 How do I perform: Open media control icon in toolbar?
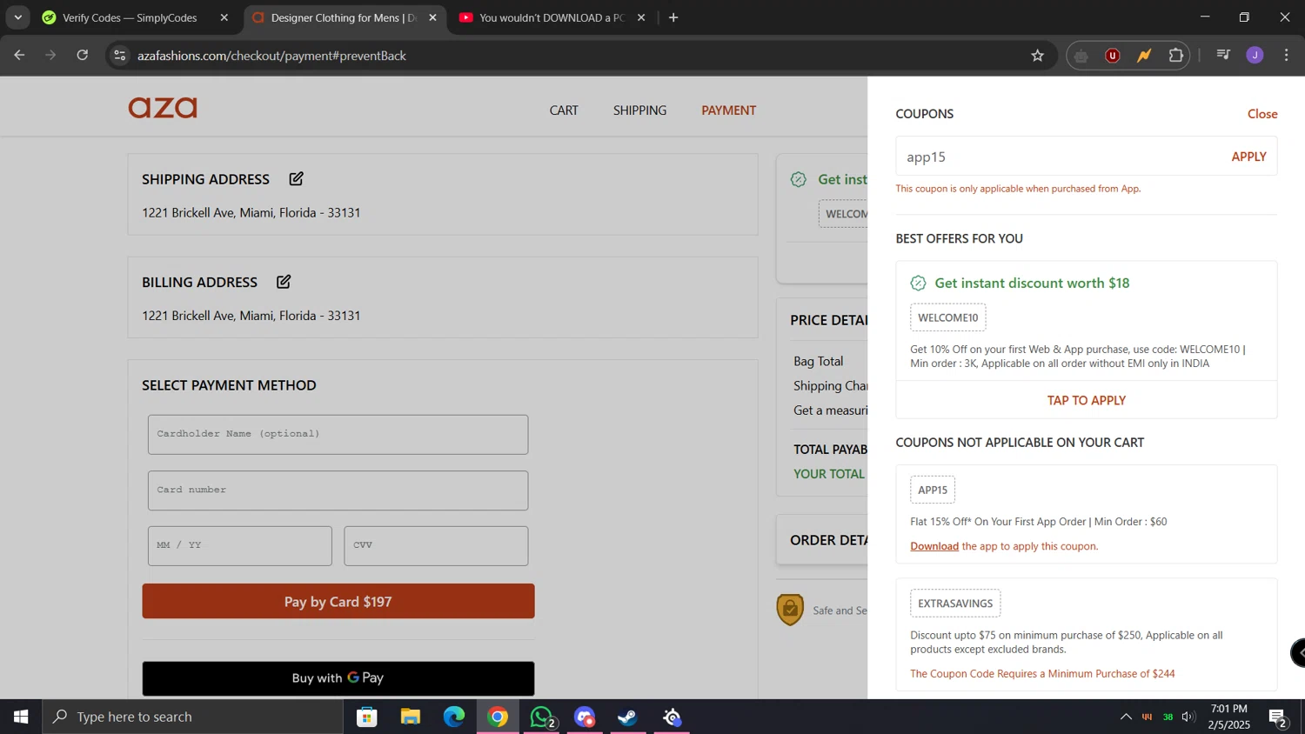[x=1223, y=56]
